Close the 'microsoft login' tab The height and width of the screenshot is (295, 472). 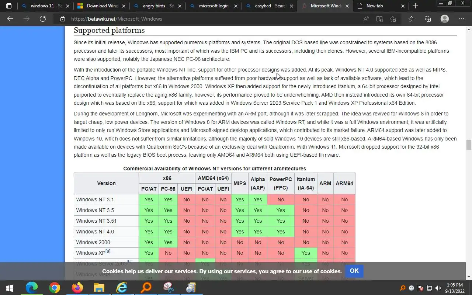[235, 6]
